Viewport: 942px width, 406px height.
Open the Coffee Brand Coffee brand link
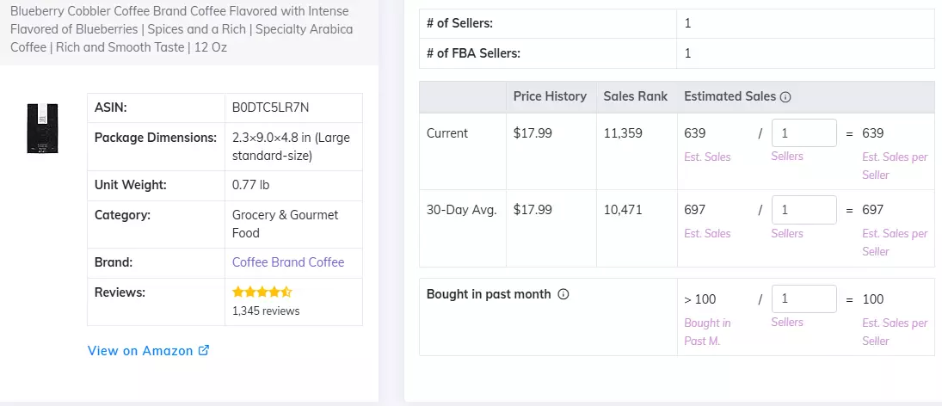coord(288,262)
